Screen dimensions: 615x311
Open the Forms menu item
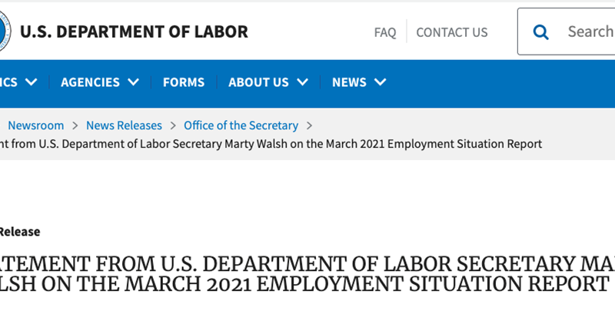[184, 82]
